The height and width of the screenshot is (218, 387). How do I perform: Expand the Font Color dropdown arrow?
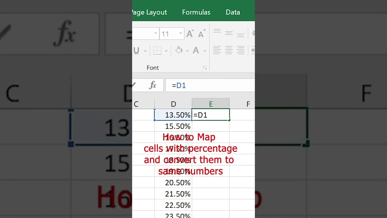[205, 51]
